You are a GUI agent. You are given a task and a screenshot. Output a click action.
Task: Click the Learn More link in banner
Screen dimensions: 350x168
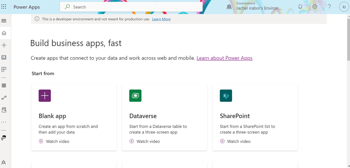(x=162, y=19)
